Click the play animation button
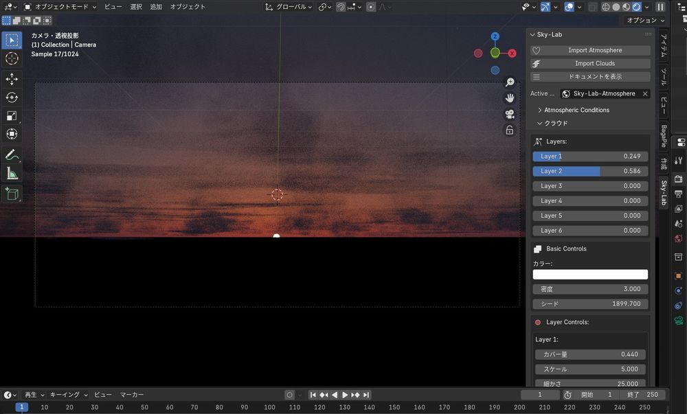 pyautogui.click(x=345, y=395)
